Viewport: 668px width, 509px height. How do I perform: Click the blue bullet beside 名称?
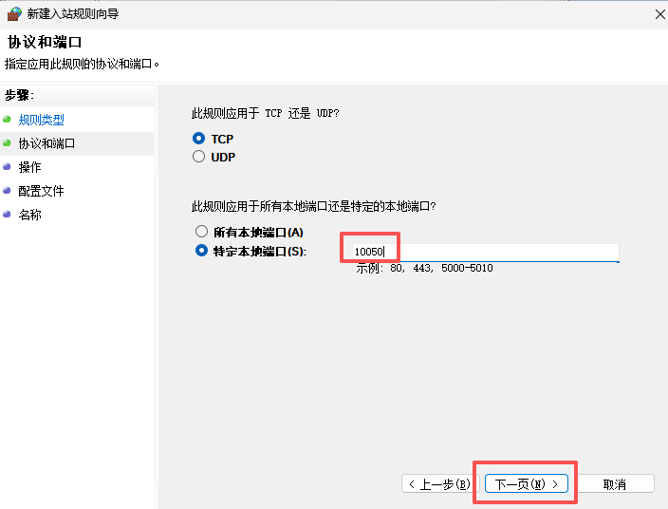[x=8, y=215]
